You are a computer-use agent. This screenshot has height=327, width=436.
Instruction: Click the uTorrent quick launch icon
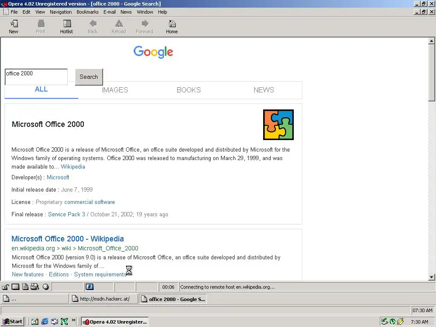(64, 322)
